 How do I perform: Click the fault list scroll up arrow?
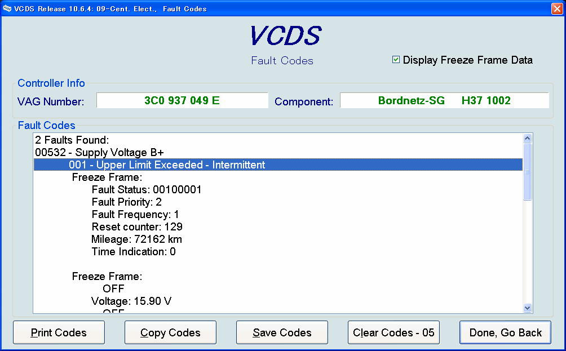(527, 139)
